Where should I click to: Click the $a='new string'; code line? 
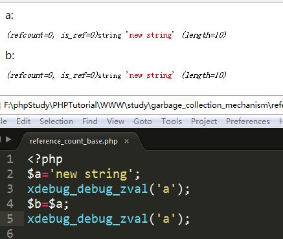pos(84,174)
